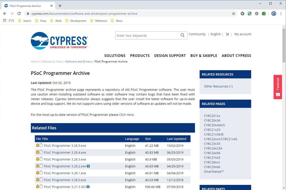Click the file icon beside PSoC Programmer 3.28.0.exe
Viewport: 286px width, 190px height.
pos(41,179)
